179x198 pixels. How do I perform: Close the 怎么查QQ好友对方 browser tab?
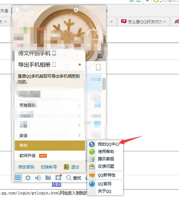tap(164, 22)
